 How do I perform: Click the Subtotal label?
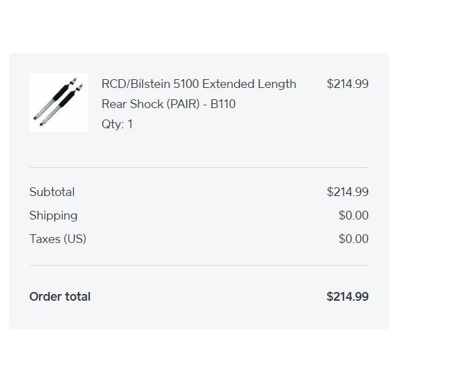(52, 192)
